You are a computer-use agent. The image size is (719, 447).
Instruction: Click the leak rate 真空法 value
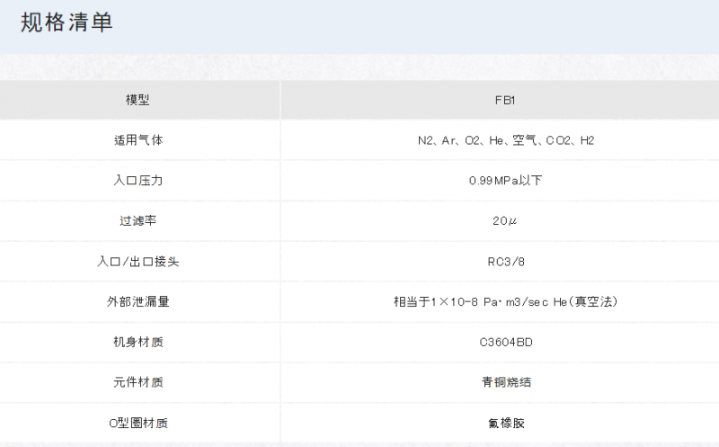[x=505, y=302]
